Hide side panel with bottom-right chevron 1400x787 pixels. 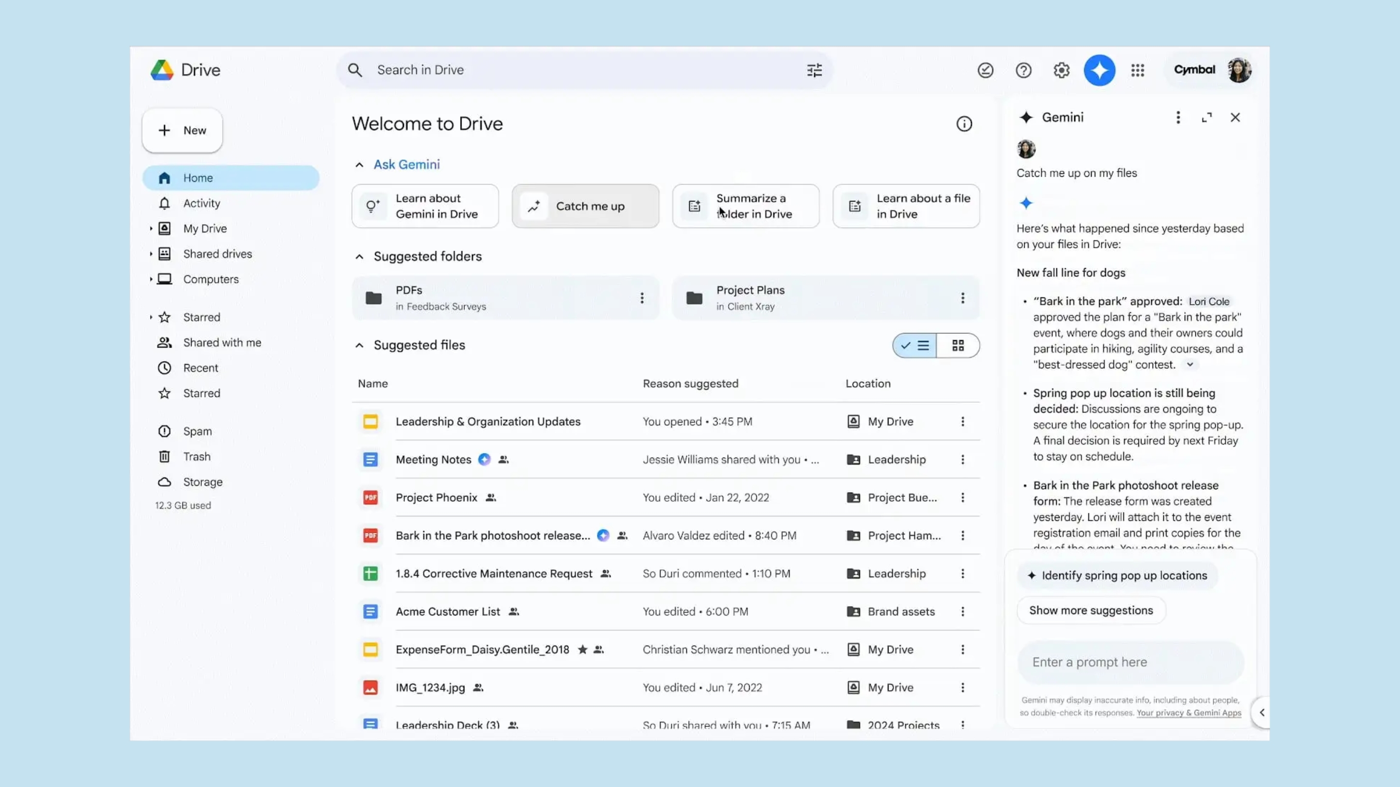pos(1261,712)
